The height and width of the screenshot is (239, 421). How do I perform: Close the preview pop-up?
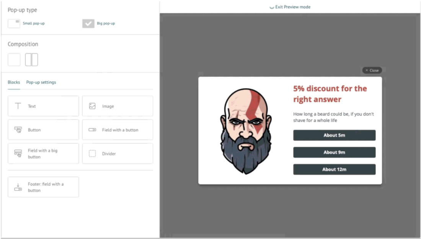pyautogui.click(x=372, y=70)
